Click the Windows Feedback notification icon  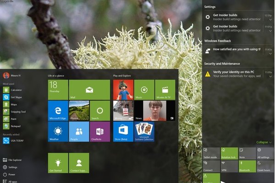pos(208,51)
